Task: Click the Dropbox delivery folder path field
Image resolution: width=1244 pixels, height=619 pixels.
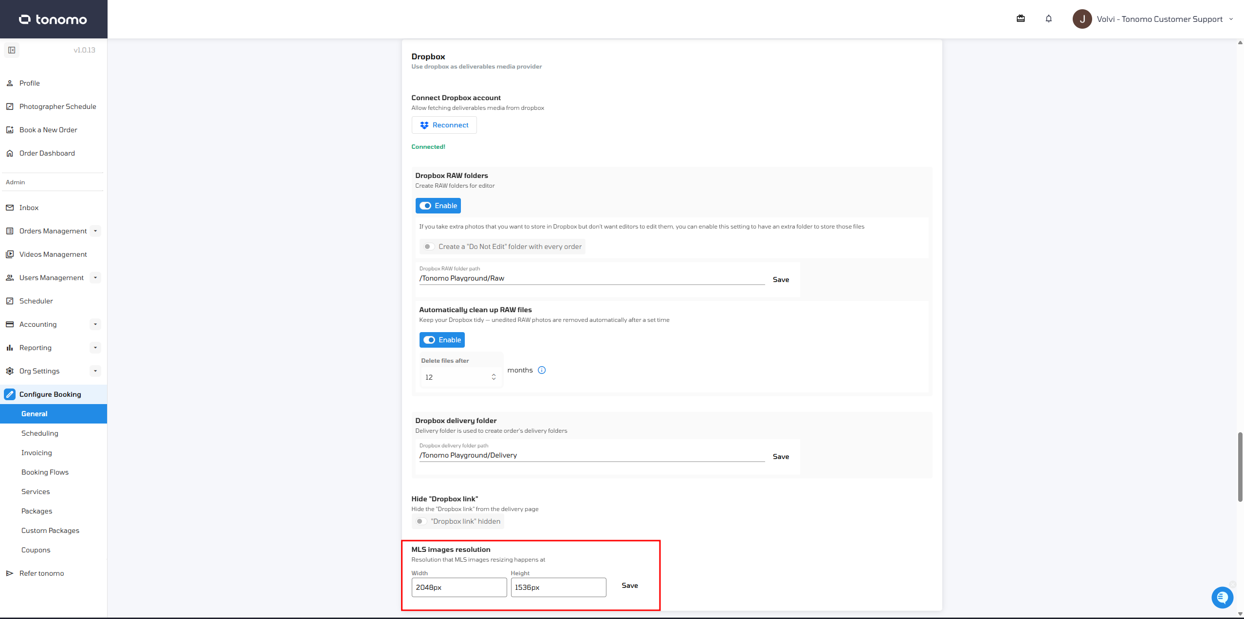Action: tap(592, 455)
